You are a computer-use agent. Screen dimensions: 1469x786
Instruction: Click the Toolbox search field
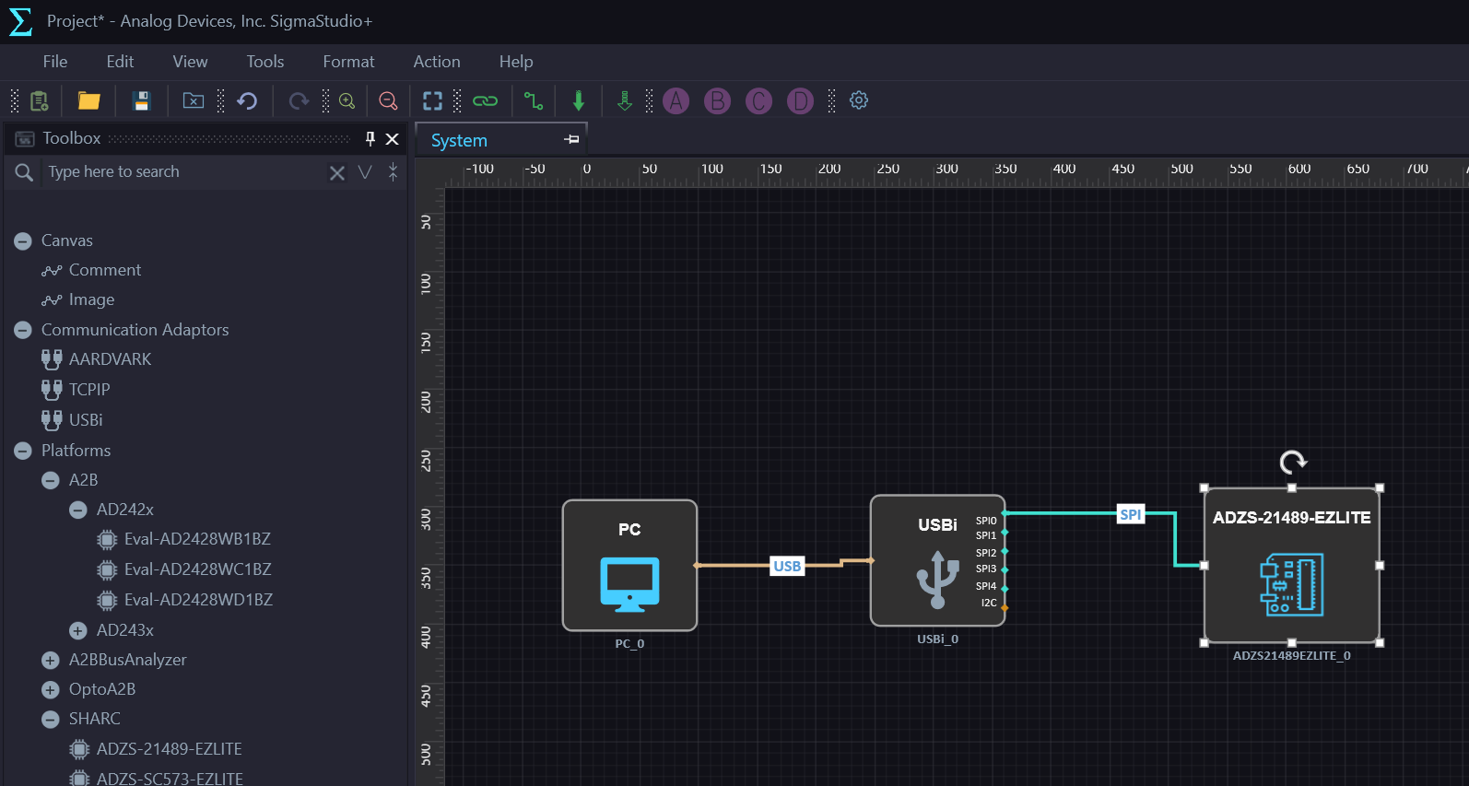184,172
